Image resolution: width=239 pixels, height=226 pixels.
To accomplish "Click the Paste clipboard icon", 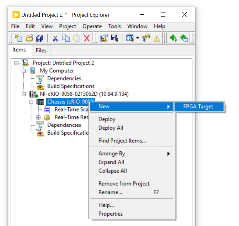I will pyautogui.click(x=77, y=38).
